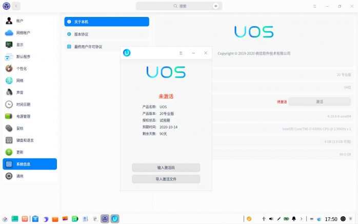
Task: Click the back arrow in control center
Action: coord(16,6)
